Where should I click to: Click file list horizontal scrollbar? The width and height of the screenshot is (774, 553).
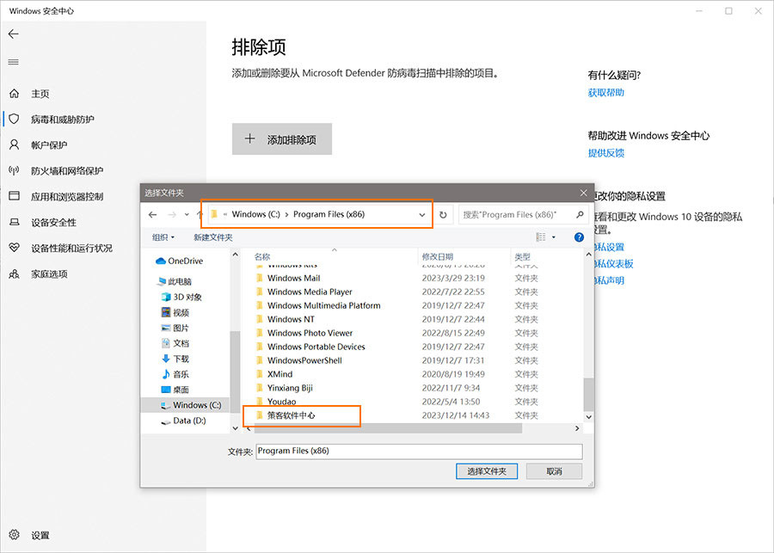click(389, 428)
